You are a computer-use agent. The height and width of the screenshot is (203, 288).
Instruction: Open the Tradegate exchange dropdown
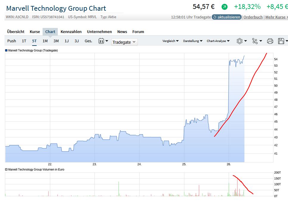[124, 42]
